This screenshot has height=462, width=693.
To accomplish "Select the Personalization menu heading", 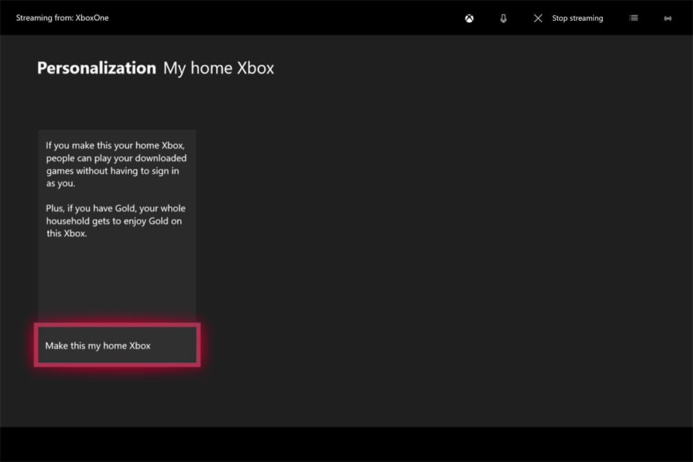I will tap(96, 68).
